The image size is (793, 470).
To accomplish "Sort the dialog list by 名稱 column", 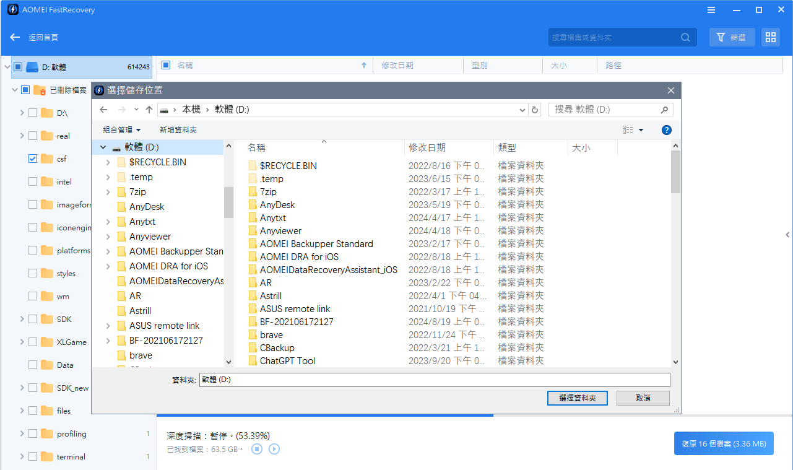I will click(256, 148).
